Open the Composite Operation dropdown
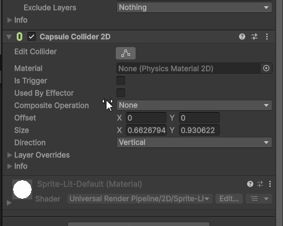The image size is (283, 226). coord(194,105)
